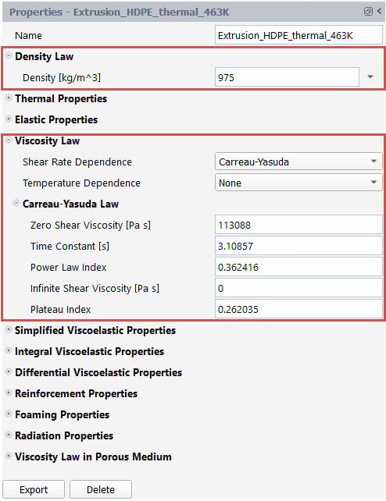386x501 pixels.
Task: Click the Zero Shear Viscosity value field
Action: [298, 225]
